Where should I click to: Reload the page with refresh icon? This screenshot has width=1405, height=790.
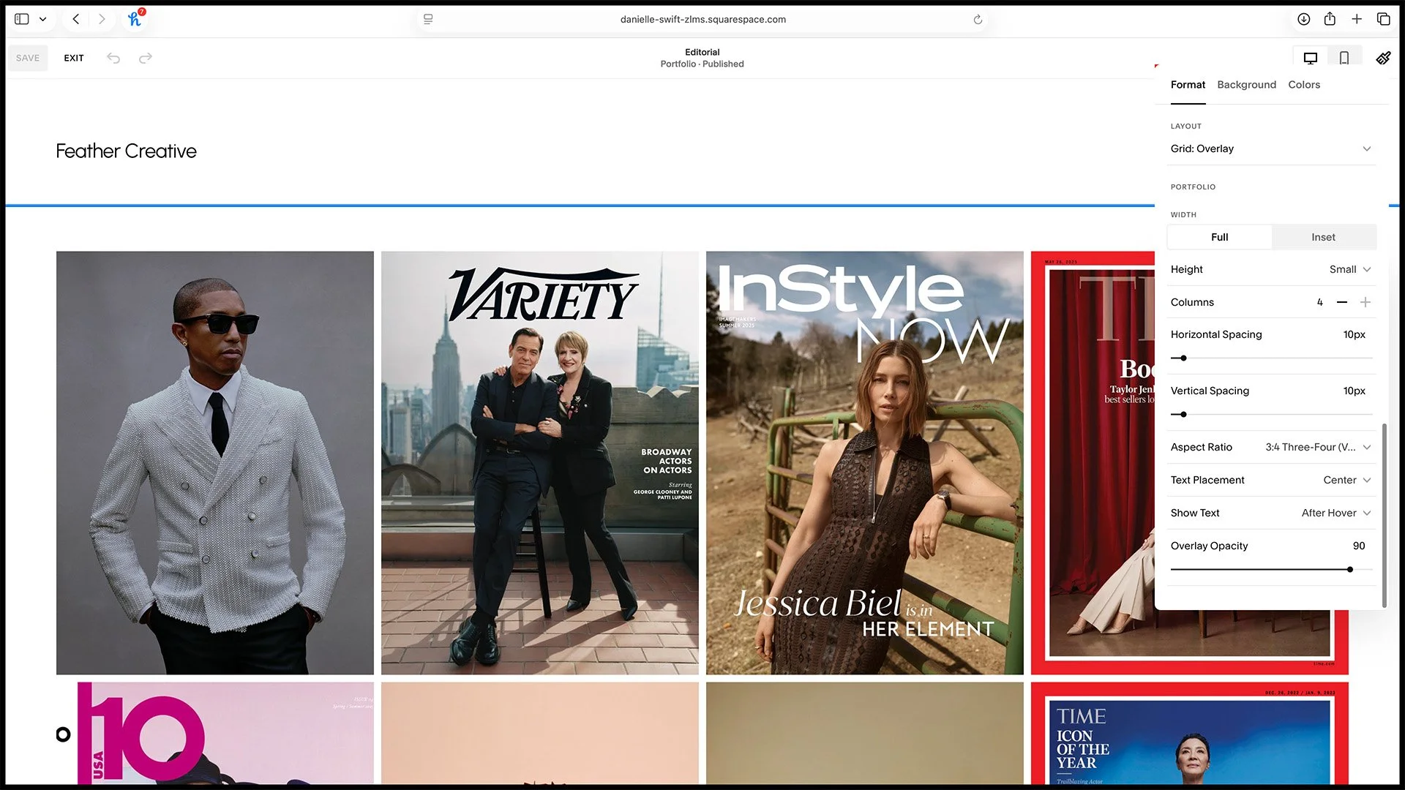978,20
